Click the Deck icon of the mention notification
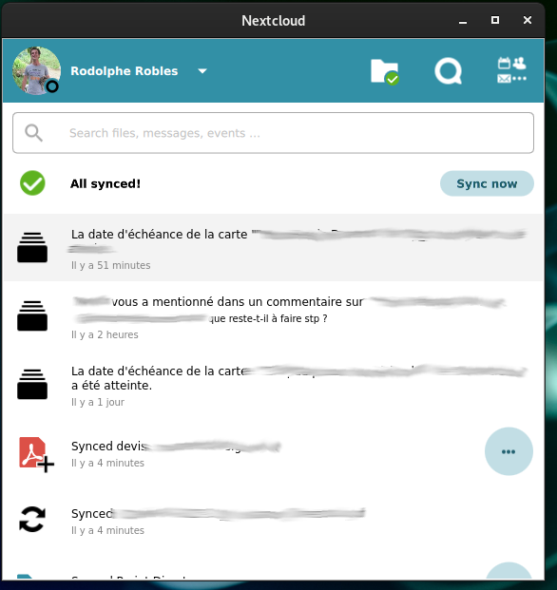 tap(32, 315)
